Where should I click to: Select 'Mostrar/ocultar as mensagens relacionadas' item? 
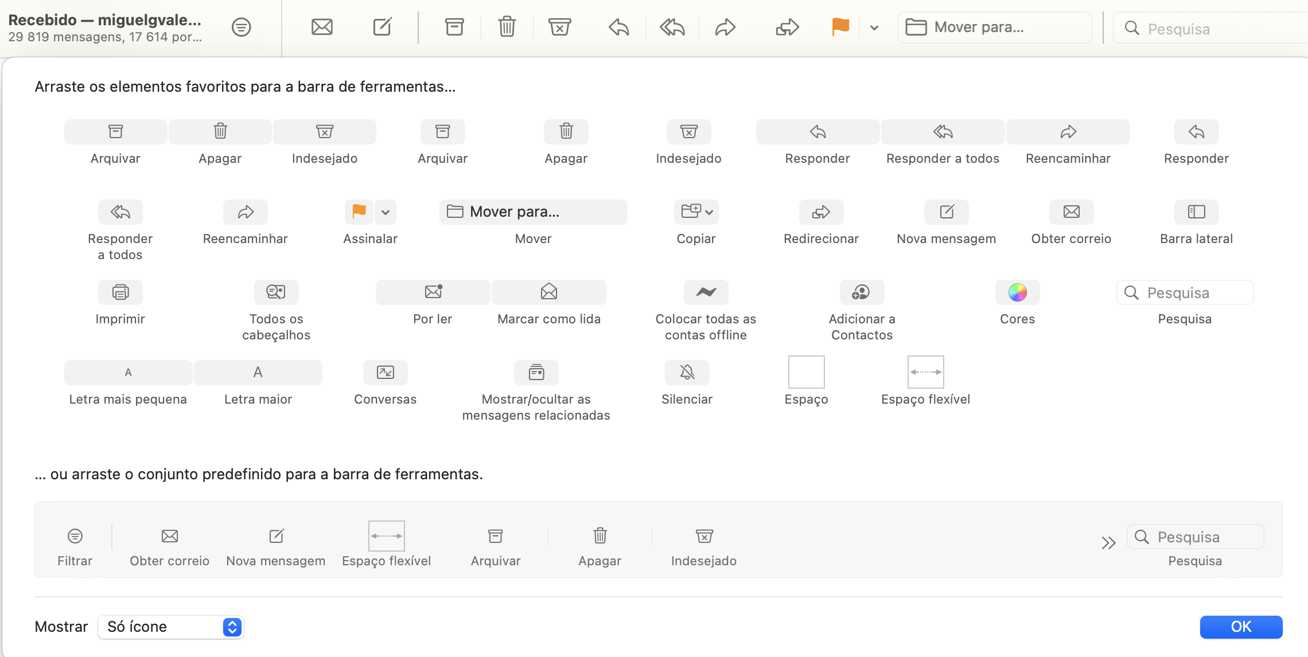tap(536, 373)
